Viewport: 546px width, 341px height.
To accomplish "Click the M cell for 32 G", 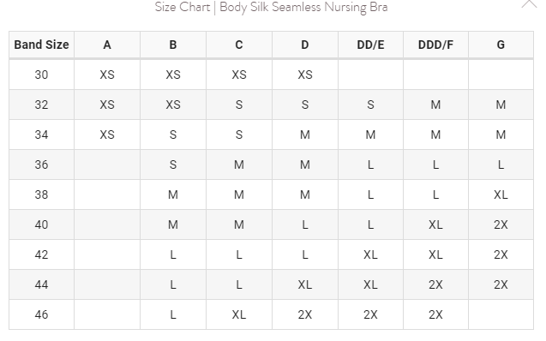I will tap(501, 105).
